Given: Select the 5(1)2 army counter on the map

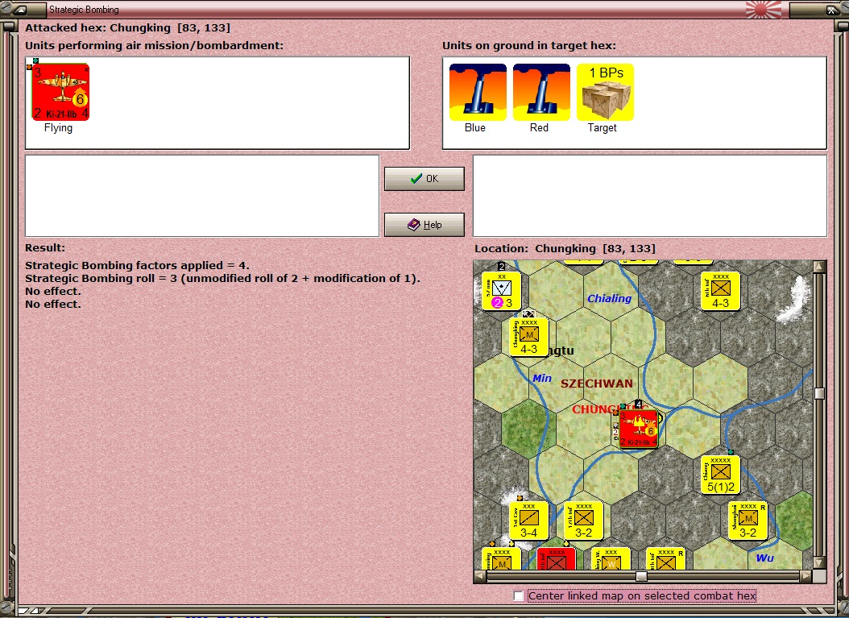Looking at the screenshot, I should (721, 475).
